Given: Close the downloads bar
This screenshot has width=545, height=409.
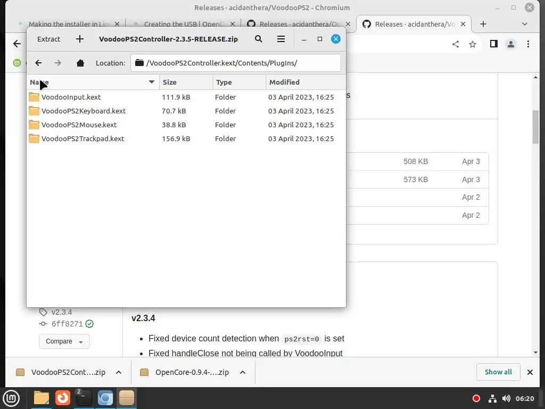Looking at the screenshot, I should coord(530,372).
